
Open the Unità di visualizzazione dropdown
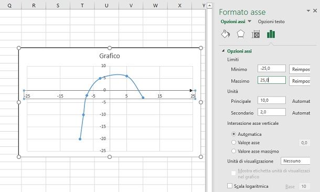295,161
